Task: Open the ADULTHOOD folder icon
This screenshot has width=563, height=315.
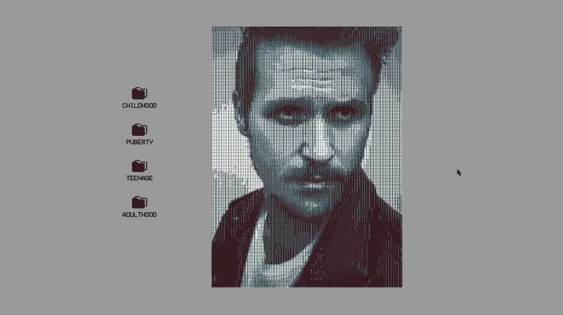Action: (139, 202)
